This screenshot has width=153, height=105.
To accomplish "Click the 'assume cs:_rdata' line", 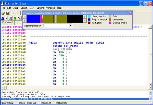I will point(66,46).
